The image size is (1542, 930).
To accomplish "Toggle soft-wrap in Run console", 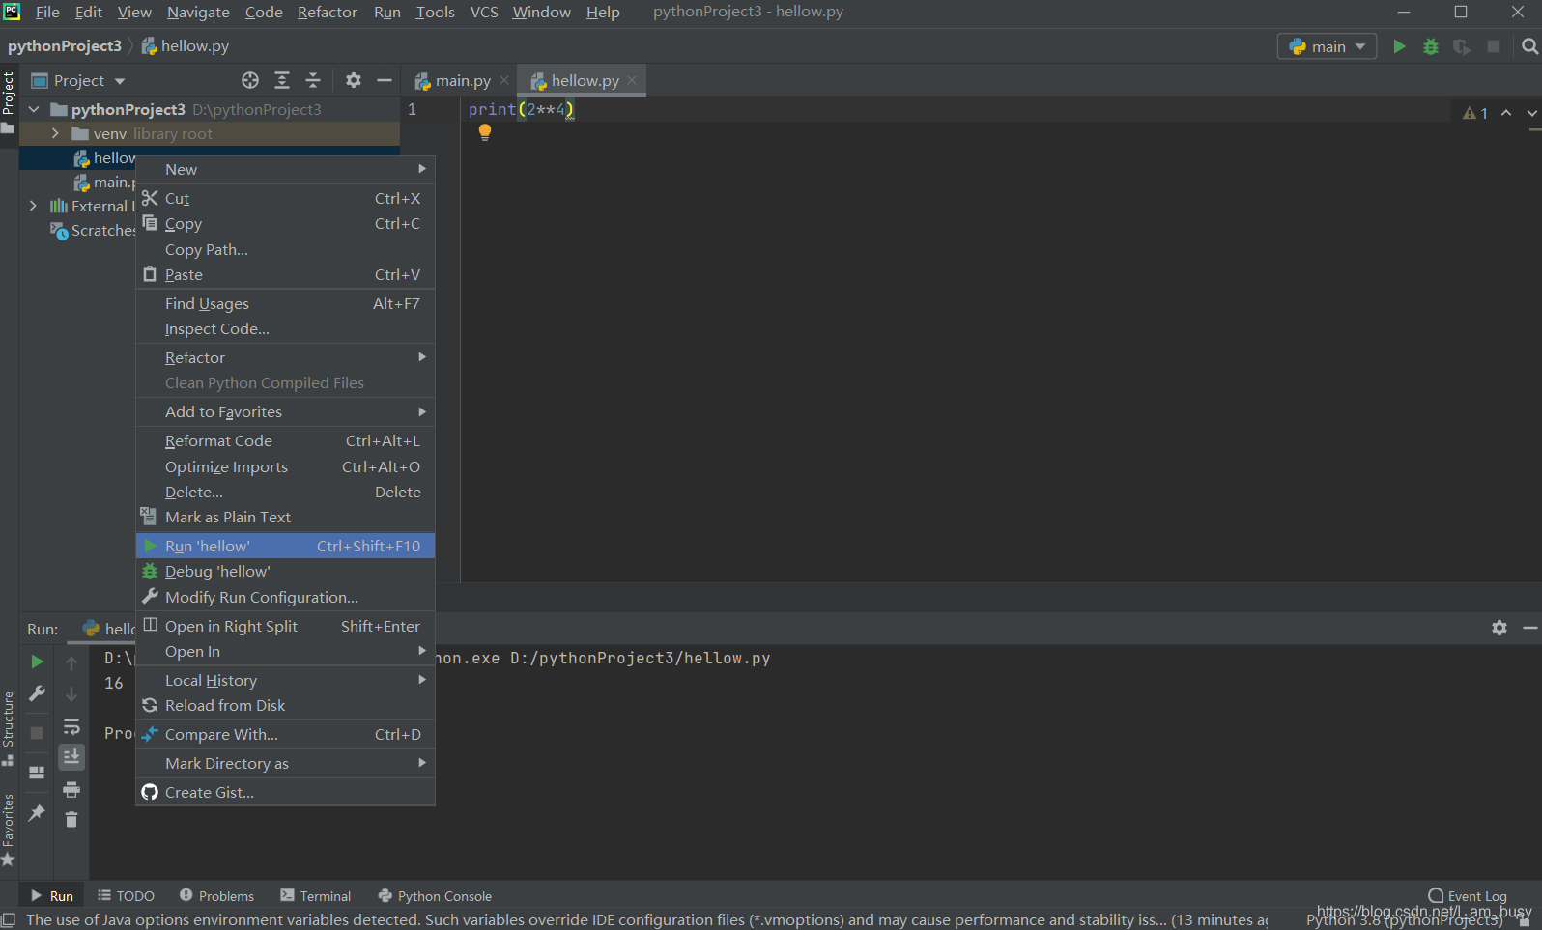I will click(x=71, y=726).
